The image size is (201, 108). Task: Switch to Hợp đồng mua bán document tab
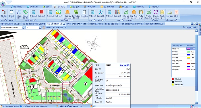click(154, 24)
